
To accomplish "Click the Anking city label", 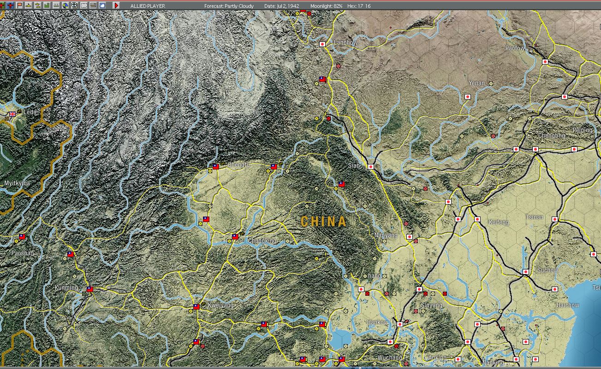I will coord(437,358).
